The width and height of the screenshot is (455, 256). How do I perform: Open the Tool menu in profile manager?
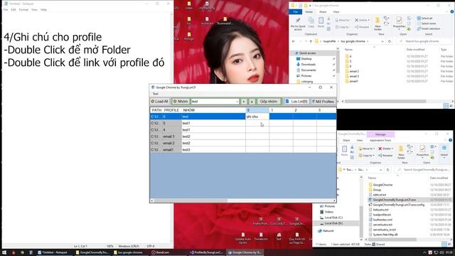click(x=156, y=94)
